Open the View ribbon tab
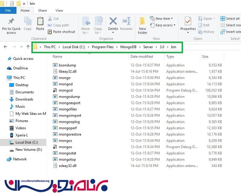This screenshot has height=193, width=241. click(59, 10)
